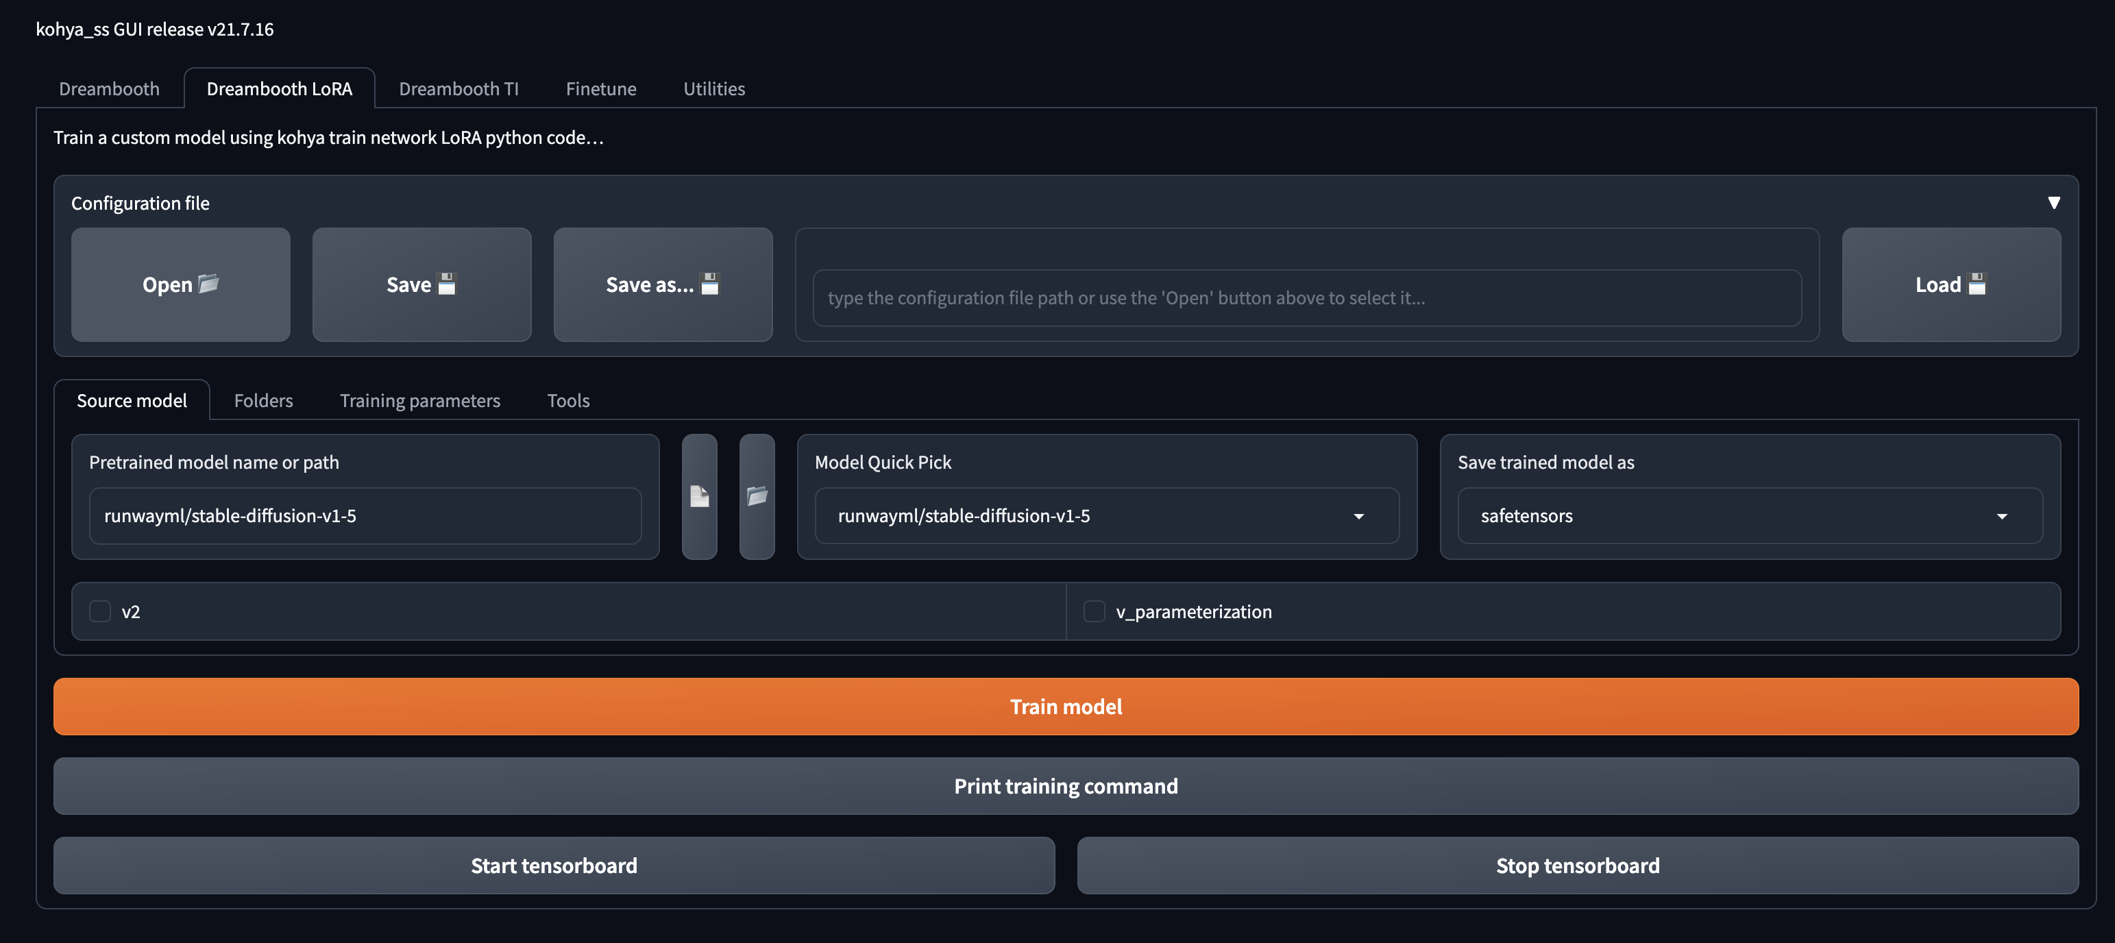2115x943 pixels.
Task: Click Print training command
Action: [x=1065, y=785]
